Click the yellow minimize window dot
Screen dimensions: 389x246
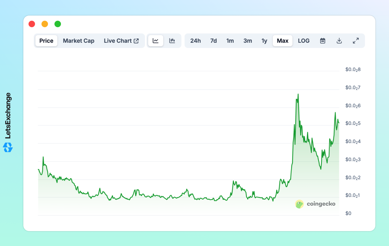coord(45,24)
